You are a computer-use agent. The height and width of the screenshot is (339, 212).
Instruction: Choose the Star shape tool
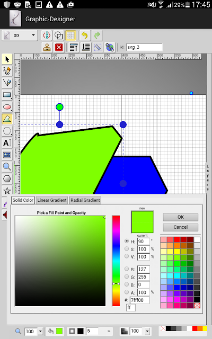[x=7, y=191]
